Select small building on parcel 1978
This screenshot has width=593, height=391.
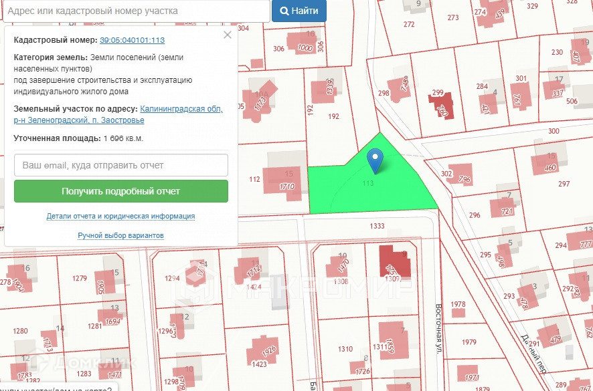pyautogui.click(x=458, y=312)
